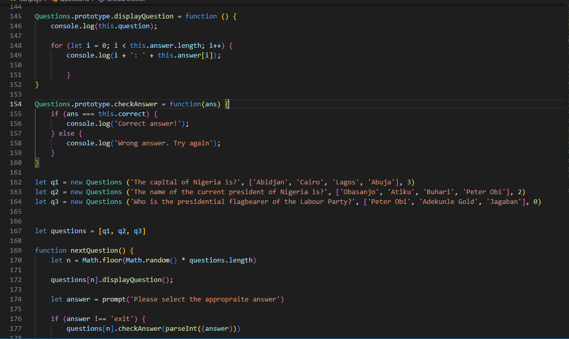Screen dimensions: 569x339
Task: Click line number 169 in the gutter
Action: click(15, 251)
